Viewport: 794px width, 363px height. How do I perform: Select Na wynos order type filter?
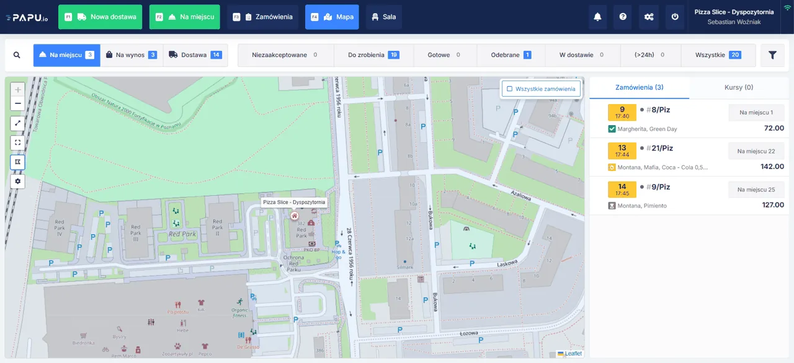pyautogui.click(x=132, y=55)
